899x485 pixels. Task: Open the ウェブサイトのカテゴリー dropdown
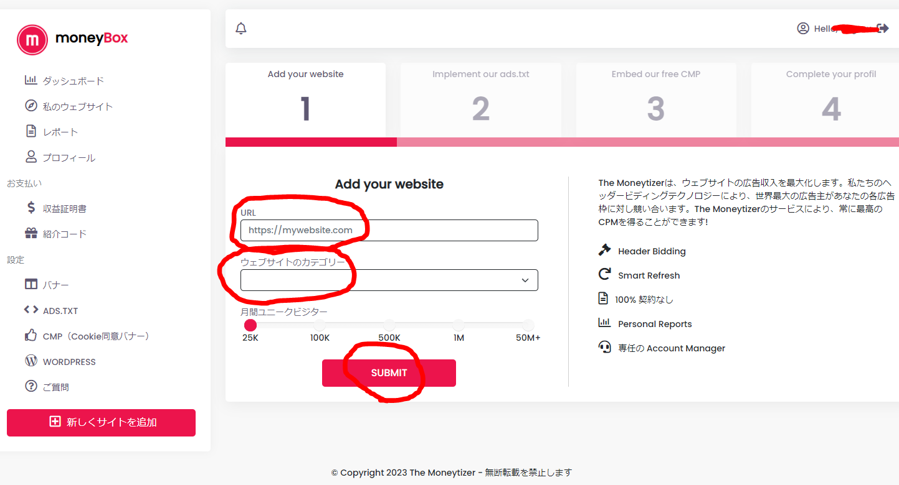(x=389, y=280)
